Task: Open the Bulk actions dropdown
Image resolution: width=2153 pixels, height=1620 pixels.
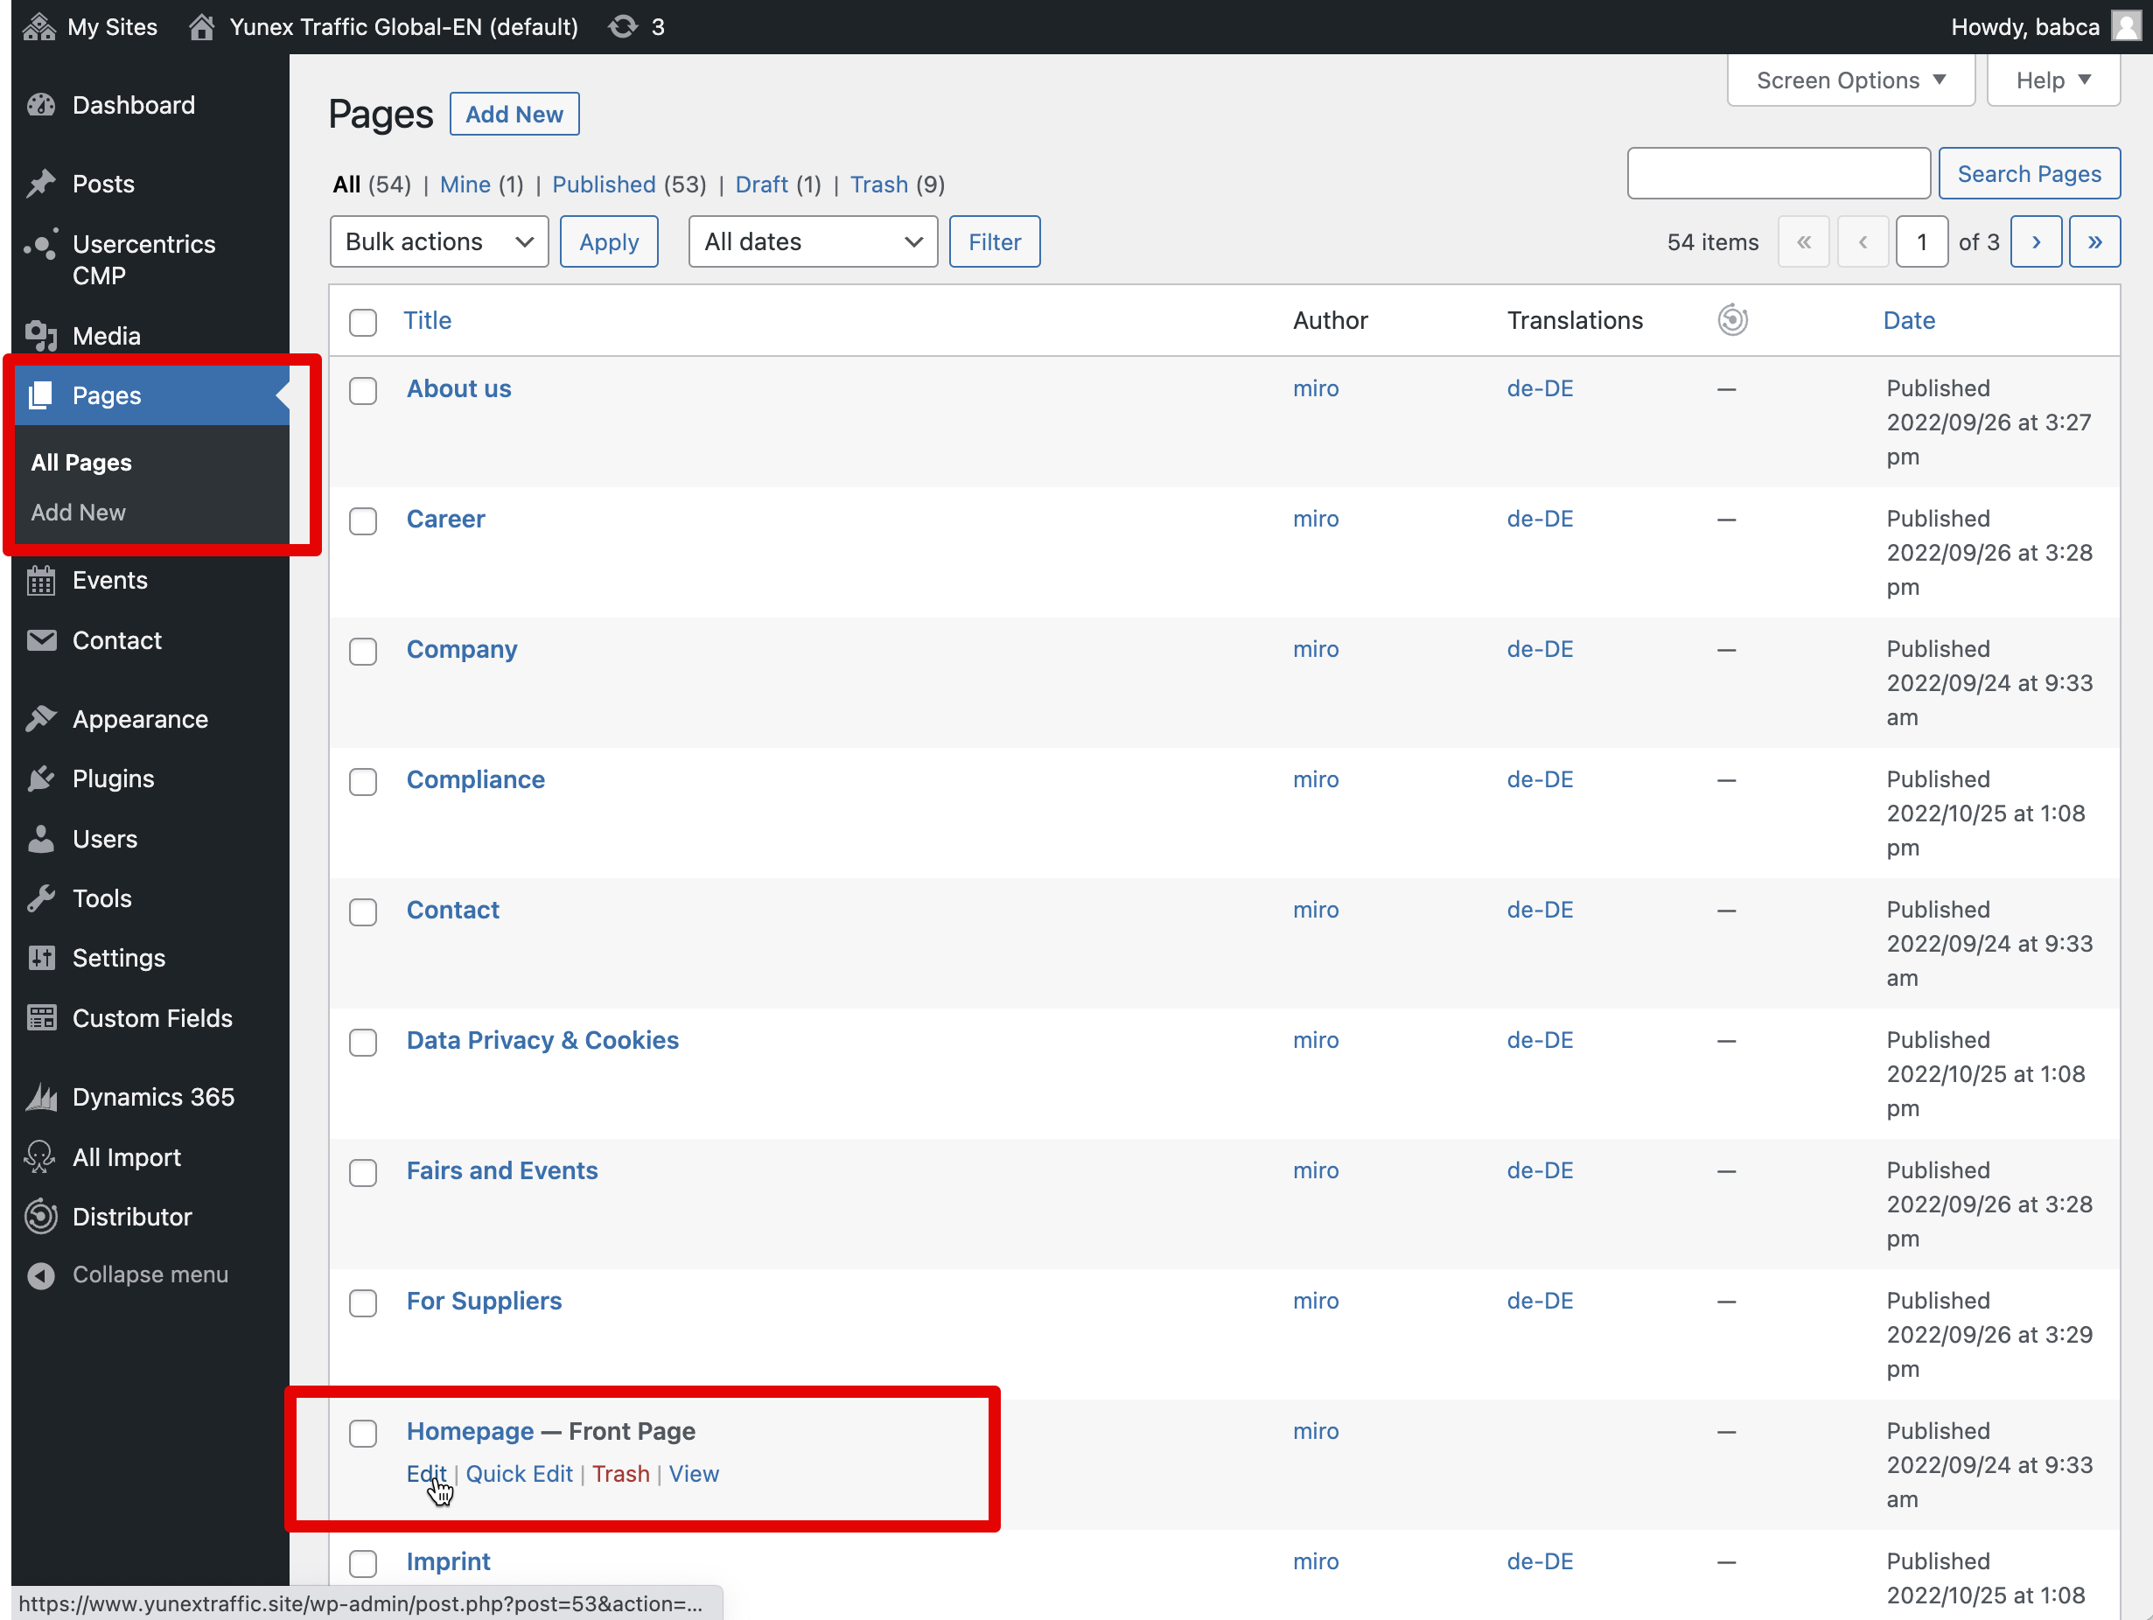Action: pyautogui.click(x=439, y=241)
